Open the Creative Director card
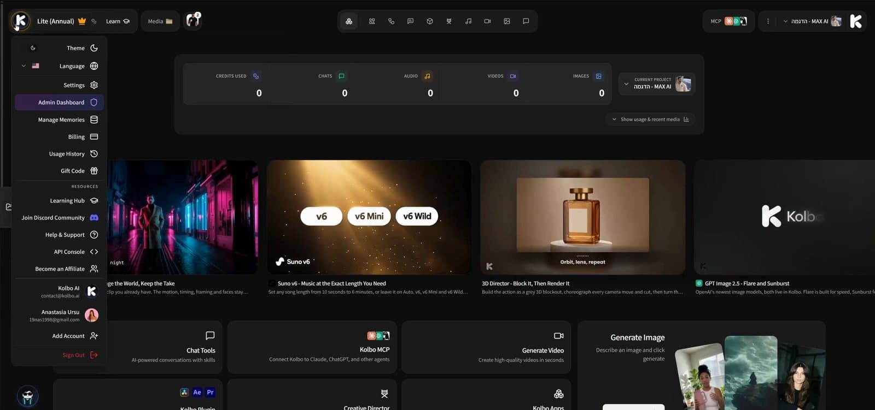 click(312, 395)
